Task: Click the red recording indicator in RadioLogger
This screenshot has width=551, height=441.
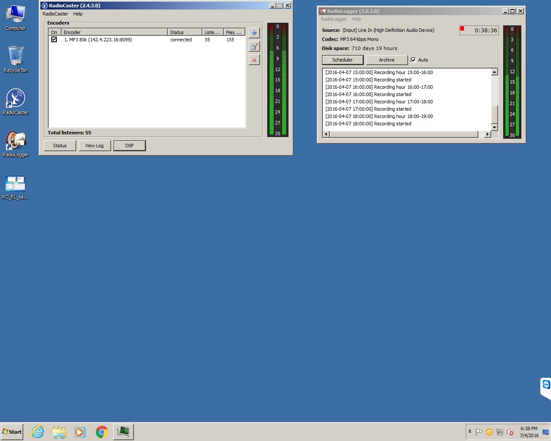Action: 462,29
